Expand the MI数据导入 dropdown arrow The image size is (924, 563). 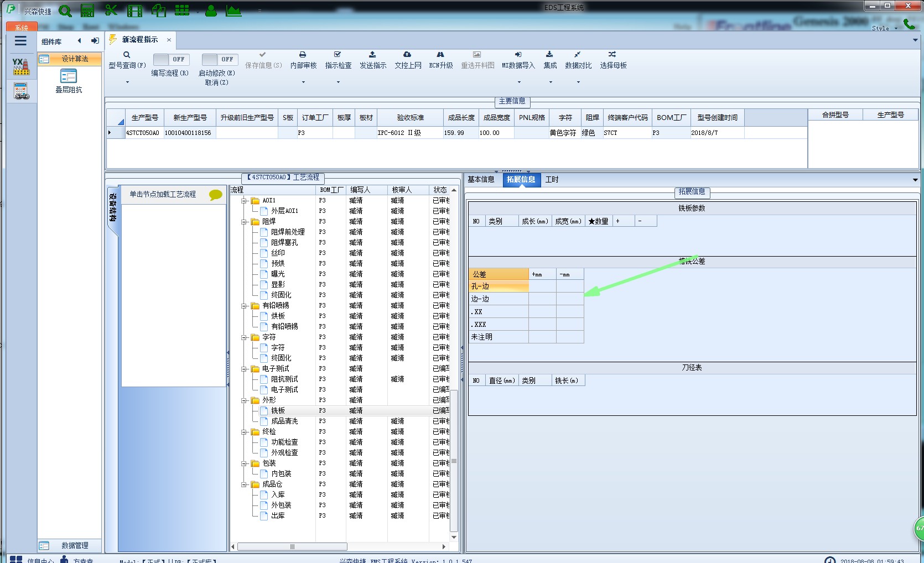519,82
